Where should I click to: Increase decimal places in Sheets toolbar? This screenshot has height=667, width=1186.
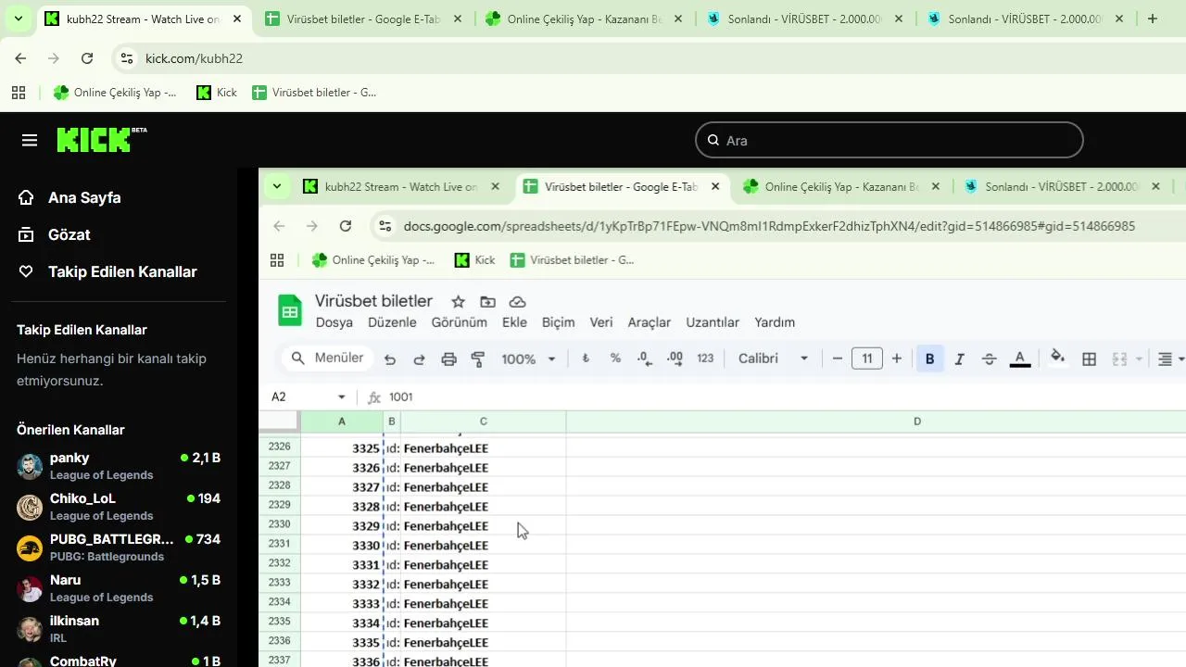click(x=675, y=359)
